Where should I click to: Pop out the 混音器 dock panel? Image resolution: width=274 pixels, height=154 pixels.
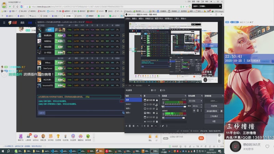point(185,96)
